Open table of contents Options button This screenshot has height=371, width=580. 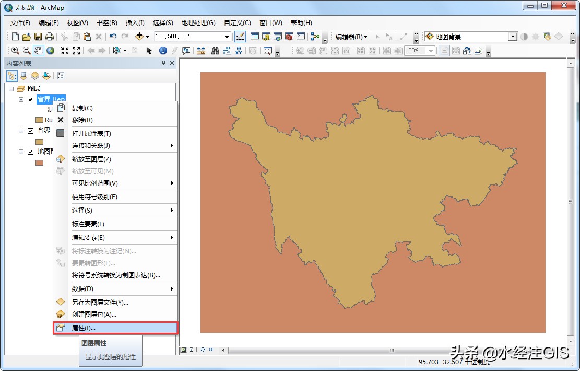61,76
